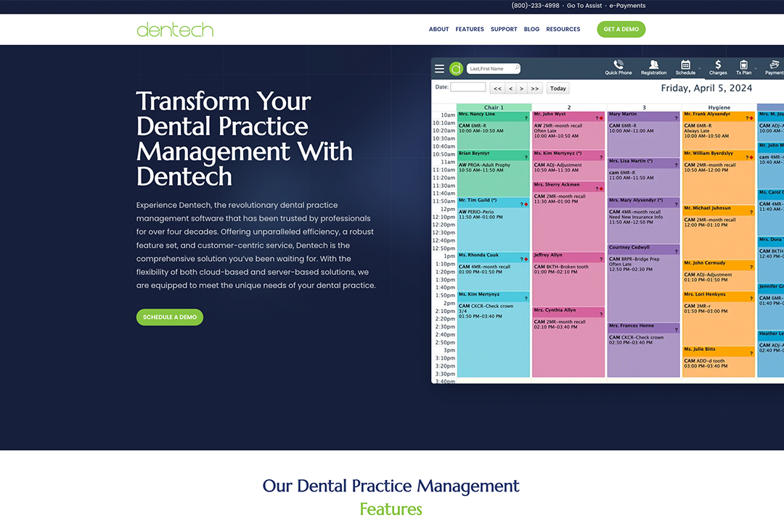Open Jeffrey Allyn appointment

[x=568, y=278]
